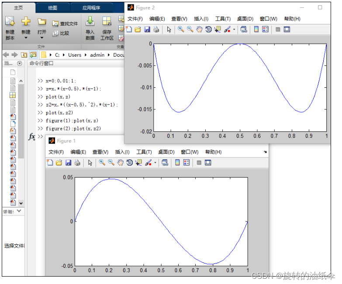Open Figure 2 编辑(E) menu

click(157, 19)
